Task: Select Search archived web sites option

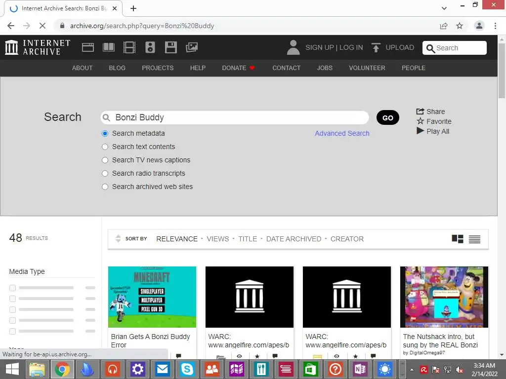Action: (105, 187)
